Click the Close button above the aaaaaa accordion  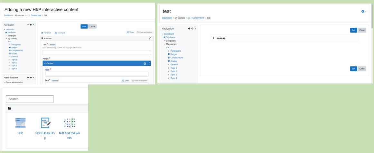coord(362,30)
